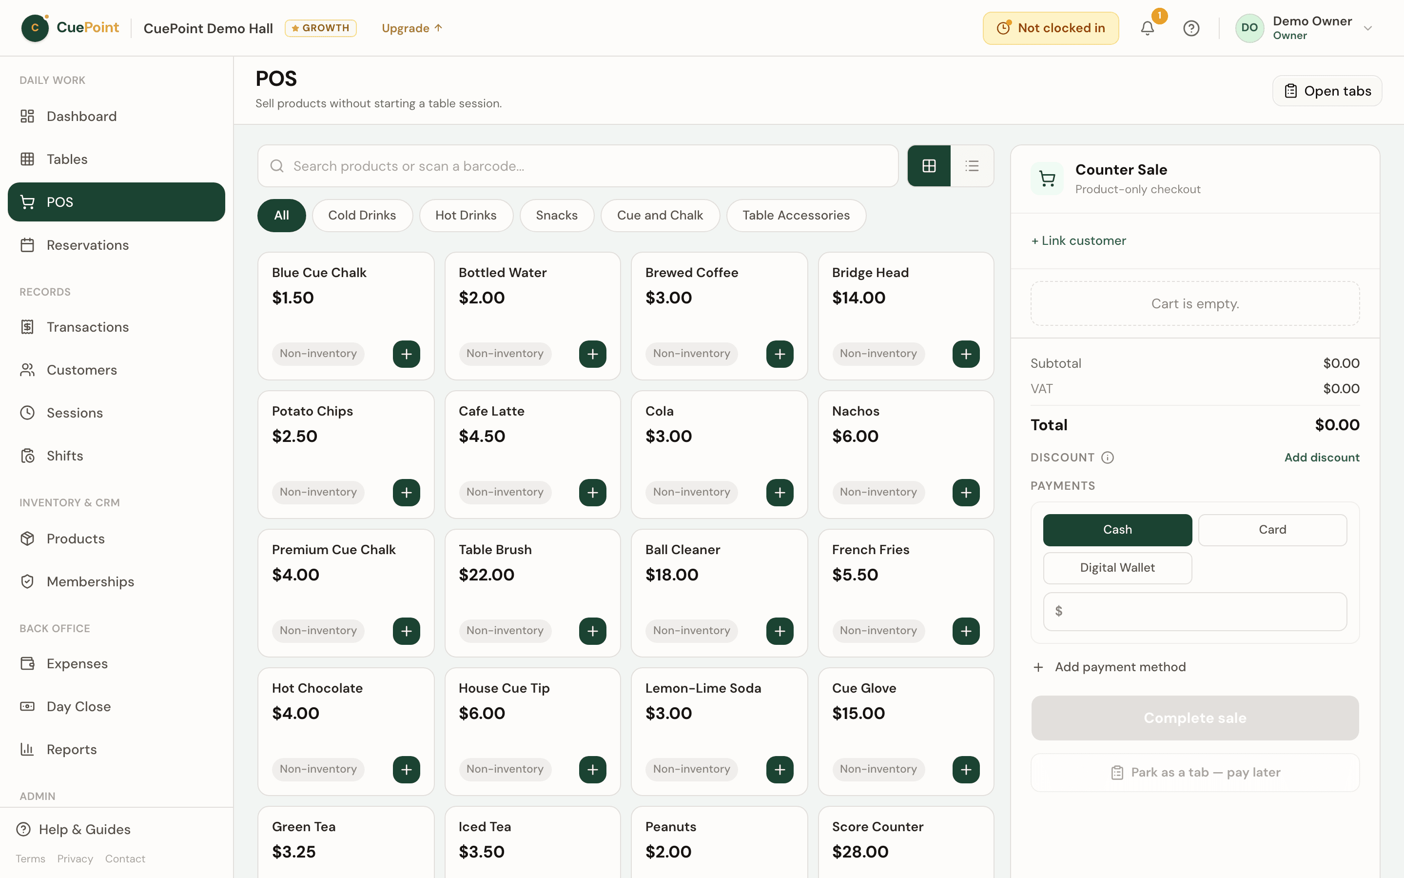Click Park as a tab pay later
The image size is (1404, 878).
tap(1195, 773)
